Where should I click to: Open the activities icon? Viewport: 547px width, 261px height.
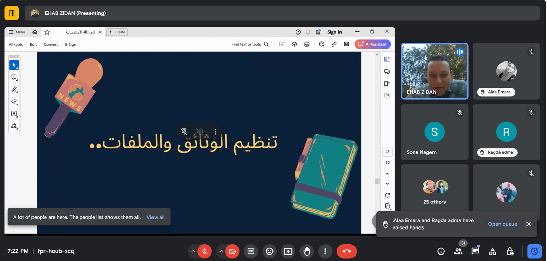(493, 251)
